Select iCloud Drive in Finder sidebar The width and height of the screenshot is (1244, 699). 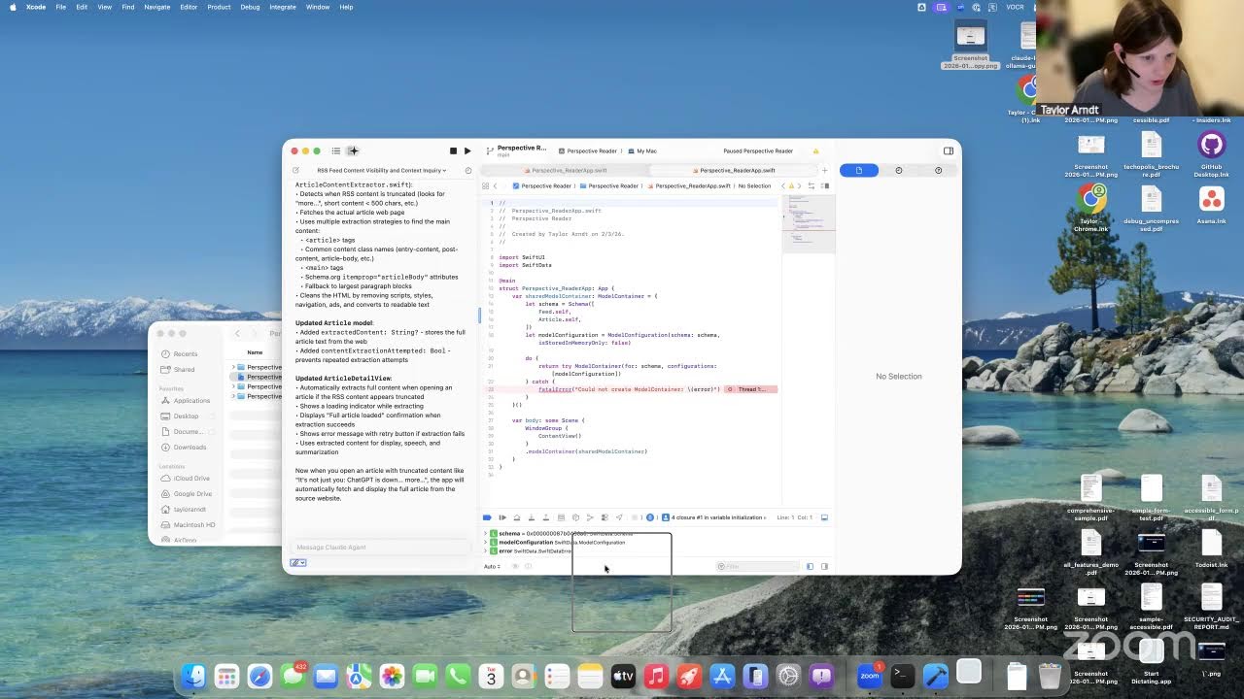[185, 479]
